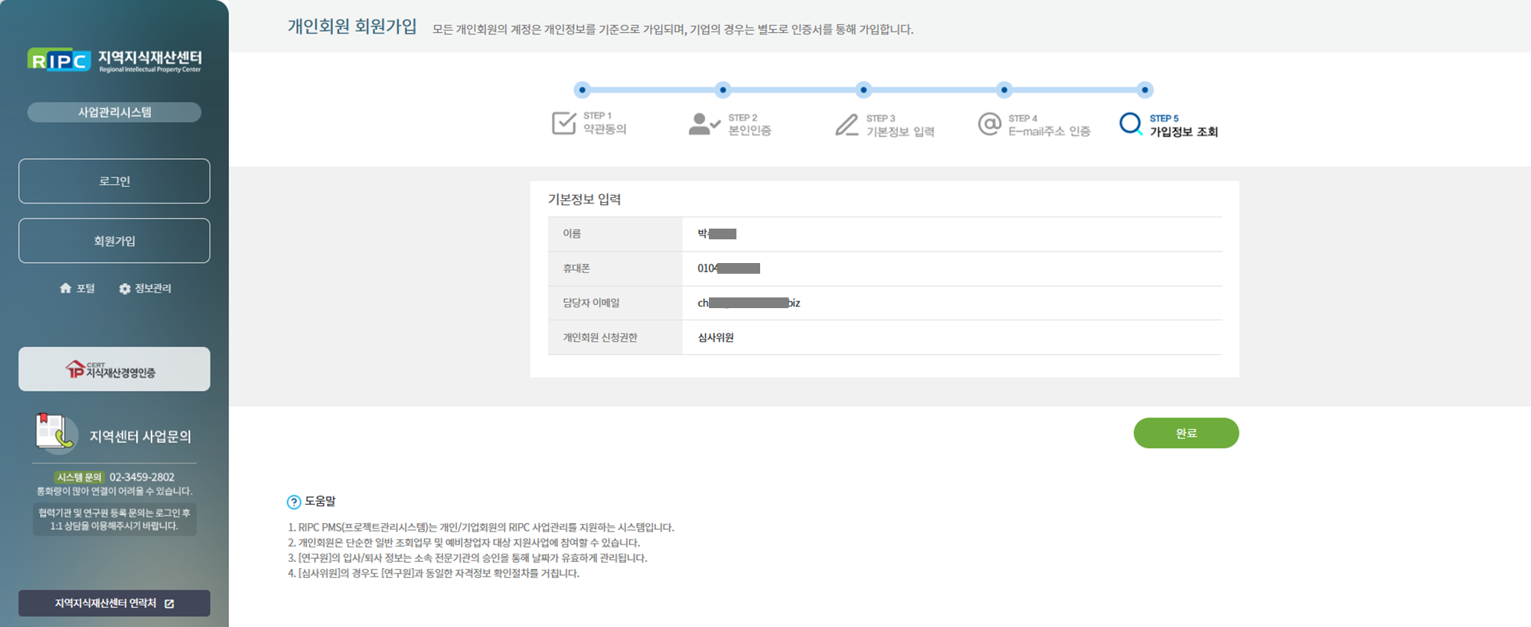Click the STEP 4 email @ icon

click(x=989, y=124)
